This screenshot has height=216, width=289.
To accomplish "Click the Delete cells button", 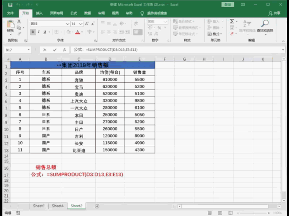I will pos(215,28).
